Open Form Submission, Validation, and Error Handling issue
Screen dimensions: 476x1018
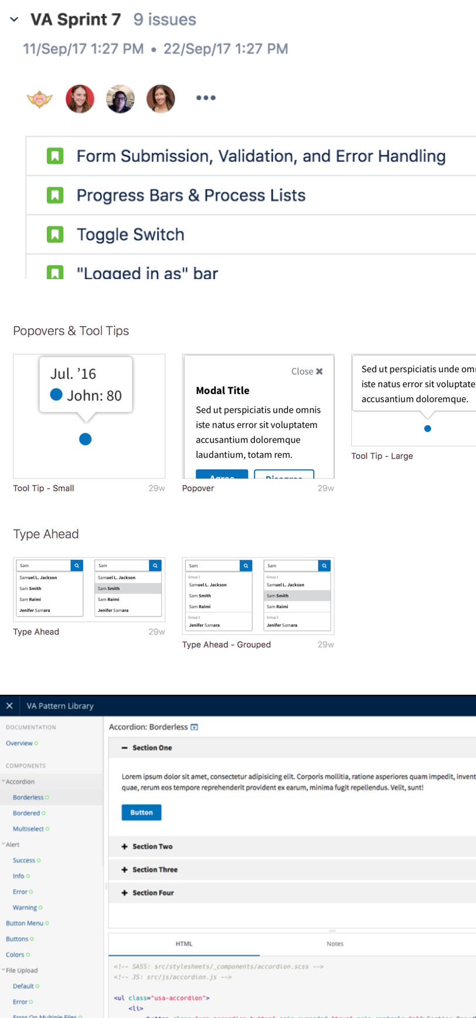[x=261, y=156]
